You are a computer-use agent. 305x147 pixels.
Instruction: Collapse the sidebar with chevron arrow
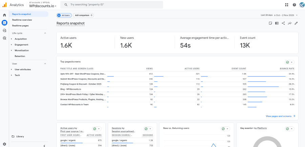[44, 146]
